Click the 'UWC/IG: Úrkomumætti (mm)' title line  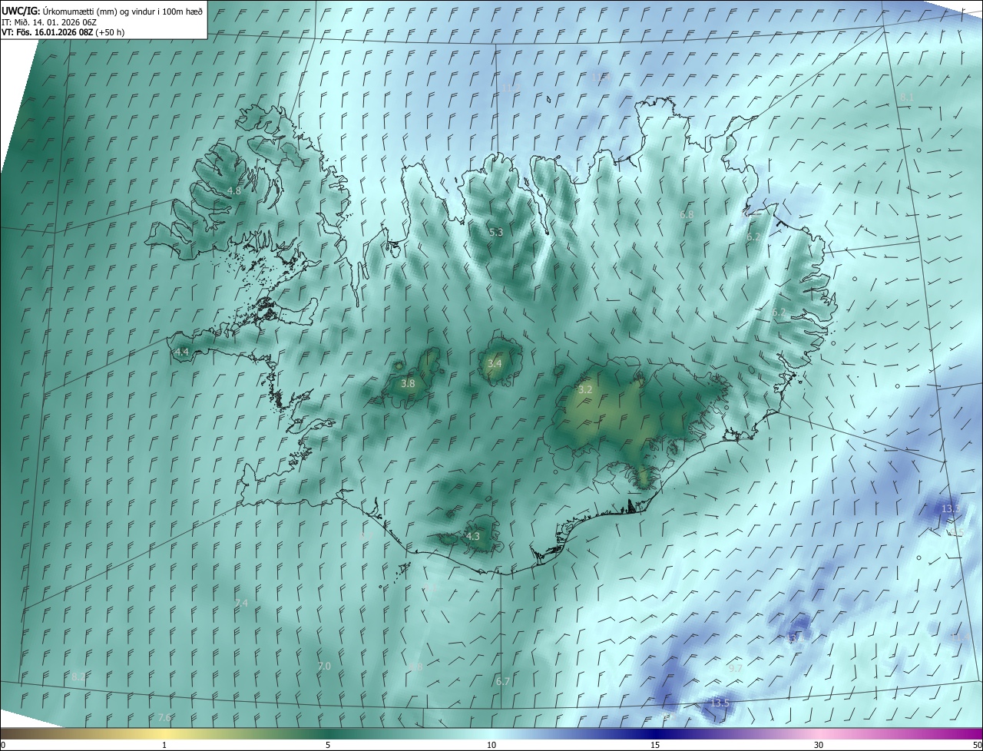(102, 11)
